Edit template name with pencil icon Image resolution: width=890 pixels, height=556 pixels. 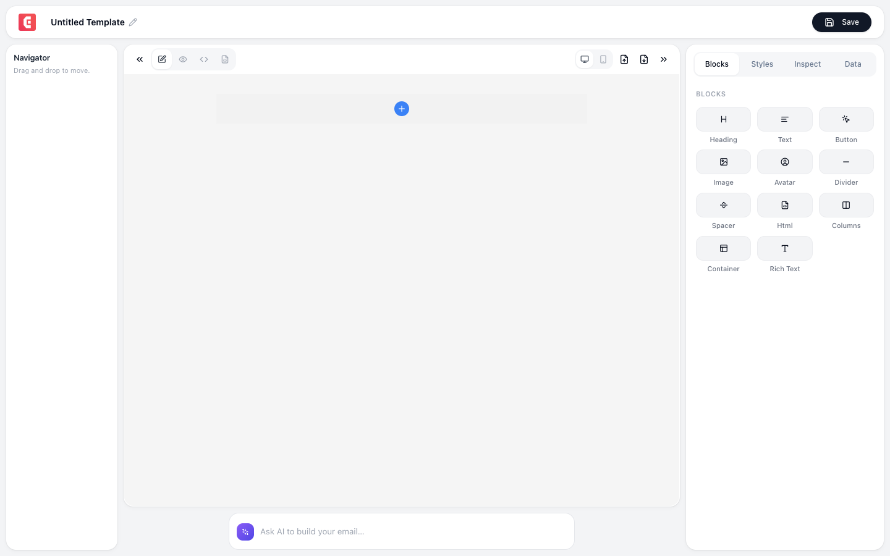click(x=133, y=22)
